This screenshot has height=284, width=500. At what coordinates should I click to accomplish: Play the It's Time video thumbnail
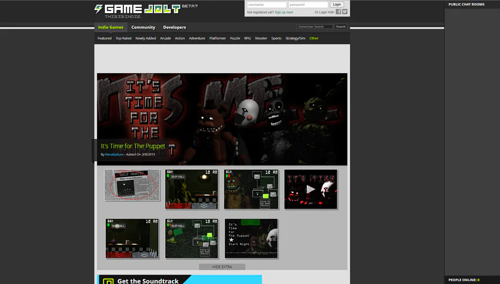point(311,190)
